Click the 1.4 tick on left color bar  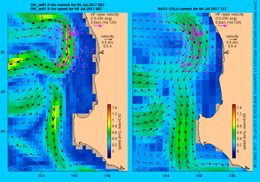tap(114, 108)
